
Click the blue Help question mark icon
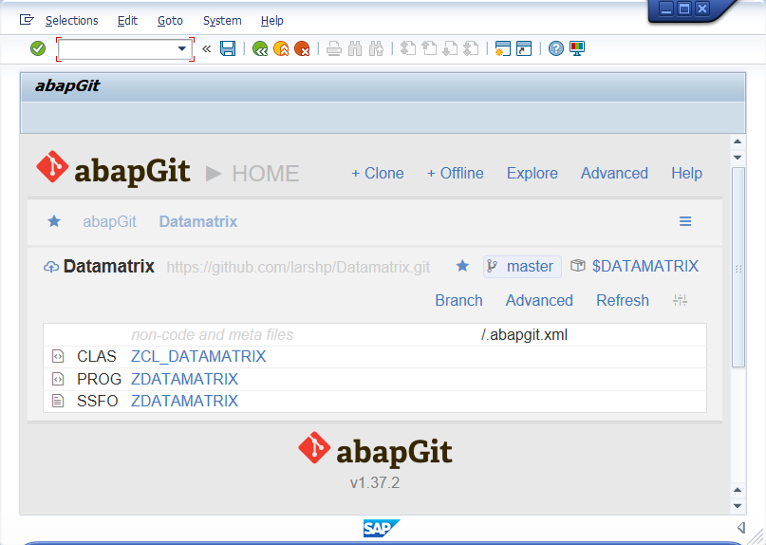pos(556,48)
